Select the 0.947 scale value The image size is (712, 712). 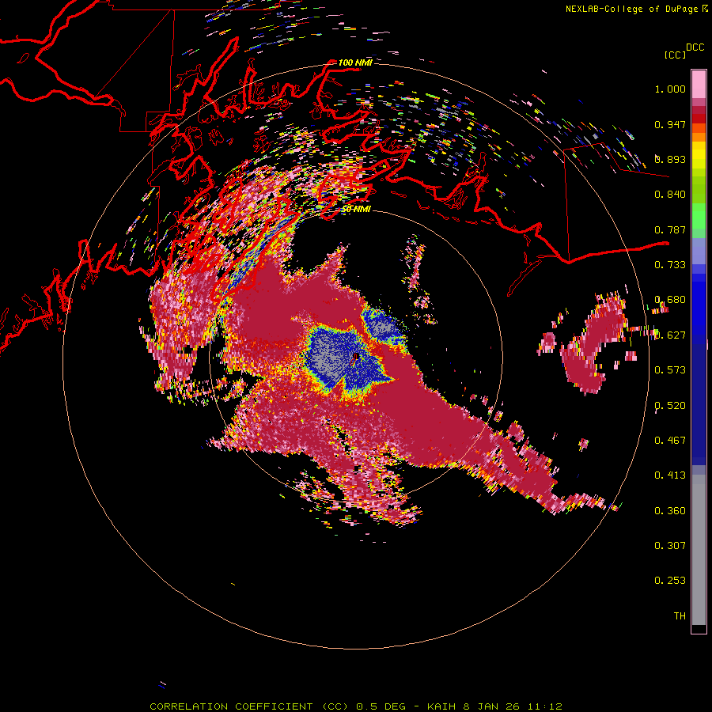point(670,124)
